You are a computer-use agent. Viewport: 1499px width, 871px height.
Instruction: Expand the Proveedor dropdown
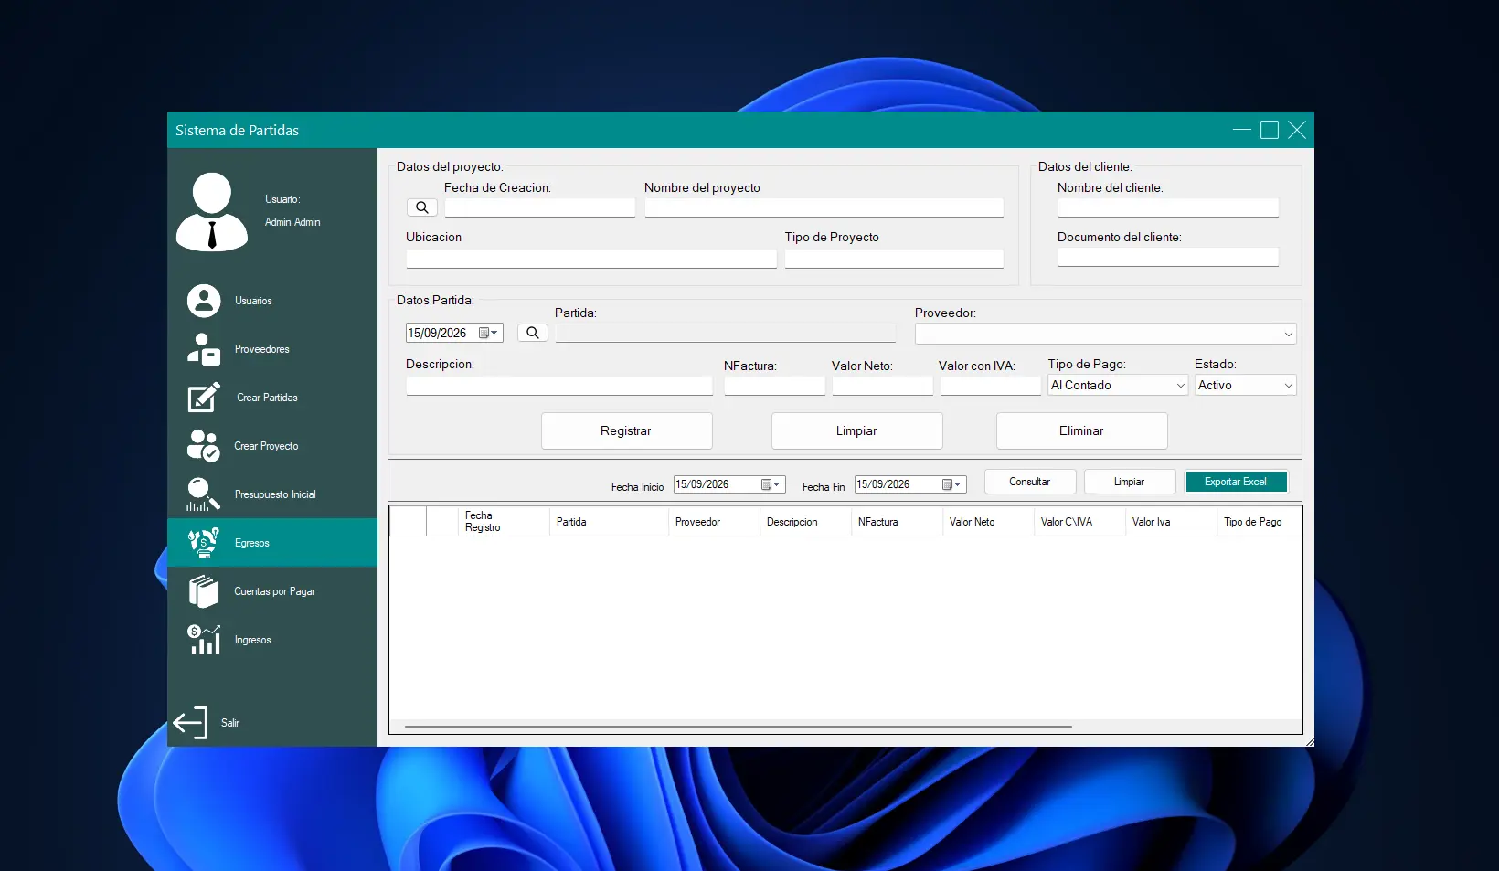pos(1288,335)
